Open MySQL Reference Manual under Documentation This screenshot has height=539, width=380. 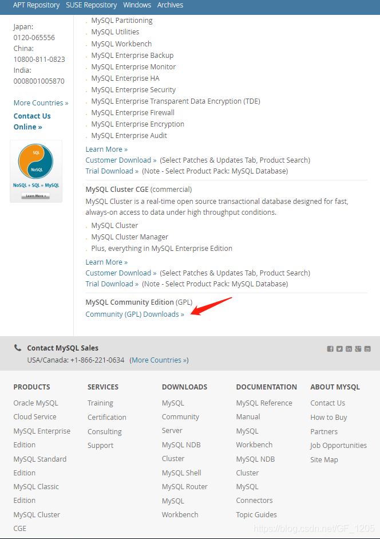(264, 410)
